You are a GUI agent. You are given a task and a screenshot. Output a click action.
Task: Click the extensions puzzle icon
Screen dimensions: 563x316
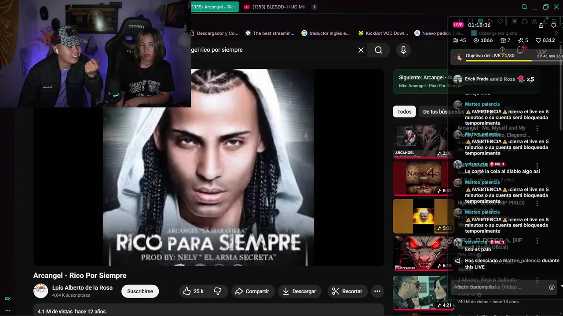524,21
